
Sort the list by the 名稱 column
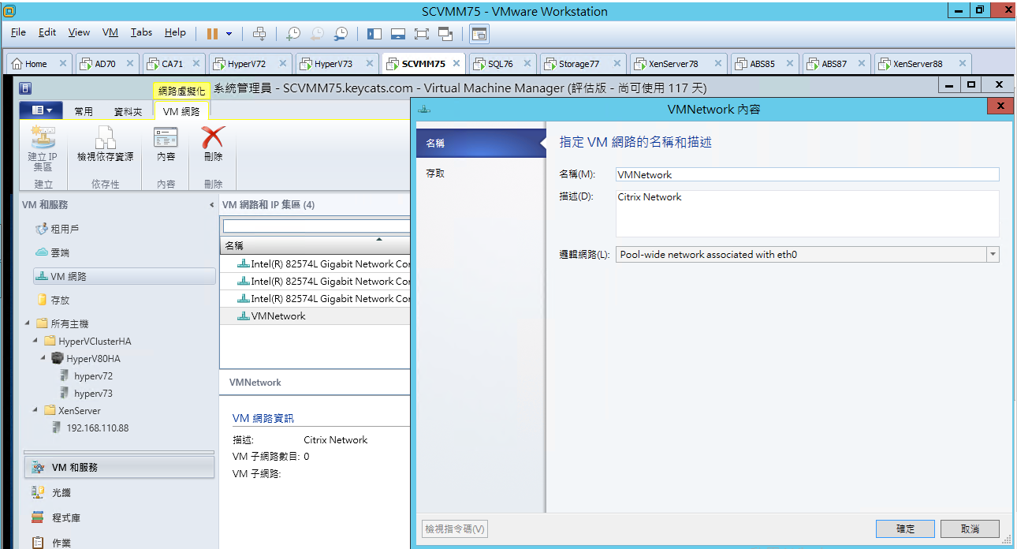tap(315, 245)
